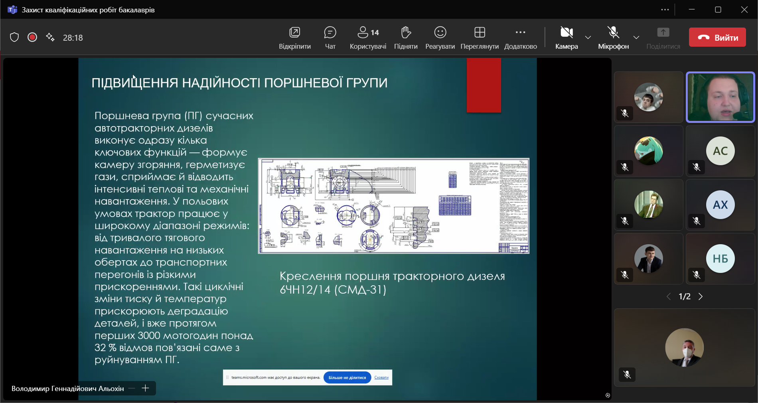This screenshot has height=403, width=758.
Task: Unmute the Мікрофон microphone
Action: click(x=613, y=38)
